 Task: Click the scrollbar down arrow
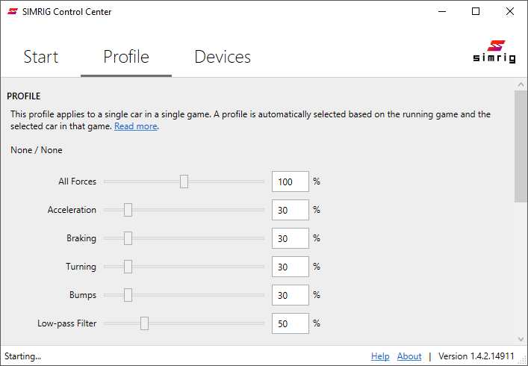click(521, 339)
